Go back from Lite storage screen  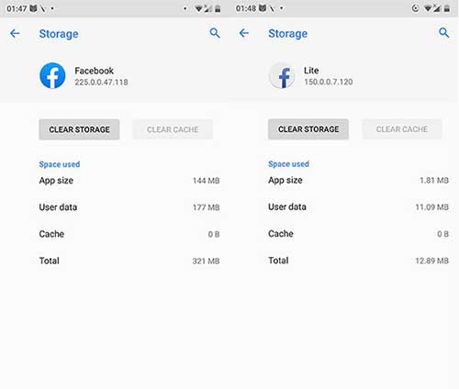pos(243,33)
